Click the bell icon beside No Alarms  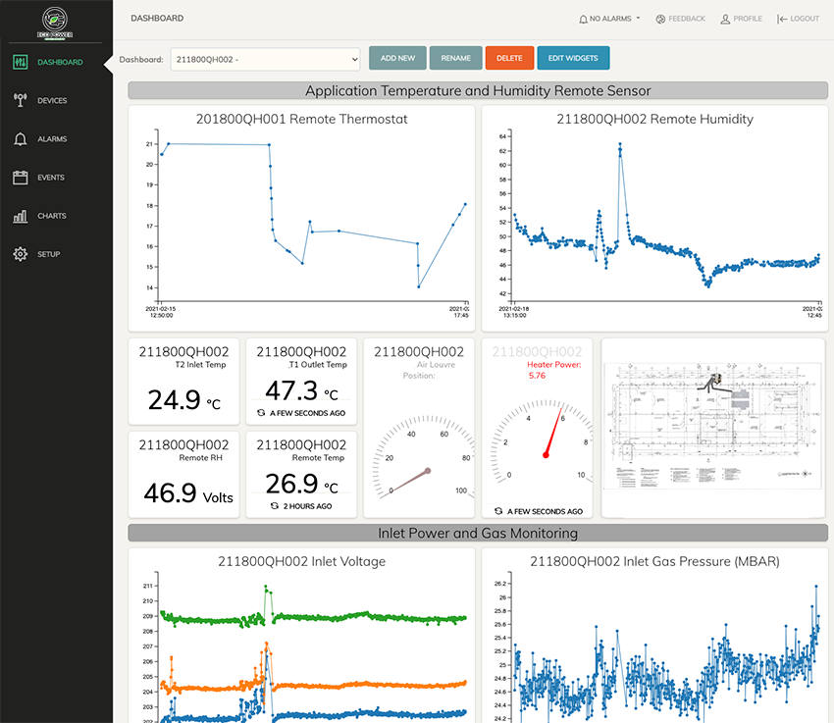(x=583, y=20)
